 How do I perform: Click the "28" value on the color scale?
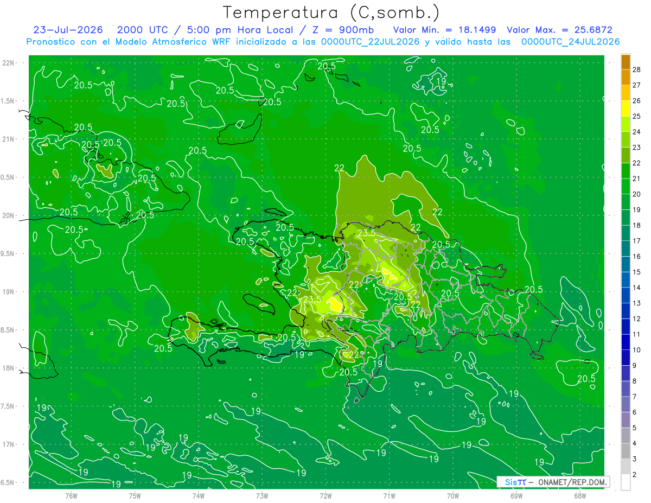click(x=637, y=69)
